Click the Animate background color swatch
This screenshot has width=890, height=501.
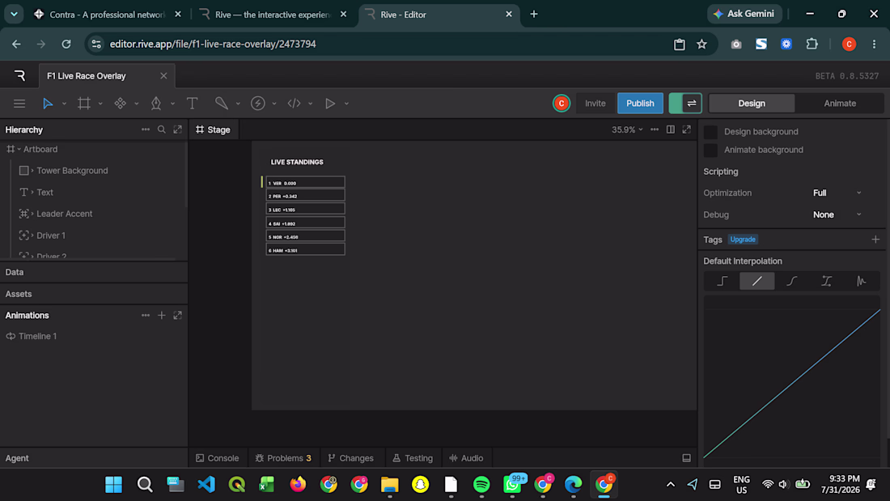(710, 150)
